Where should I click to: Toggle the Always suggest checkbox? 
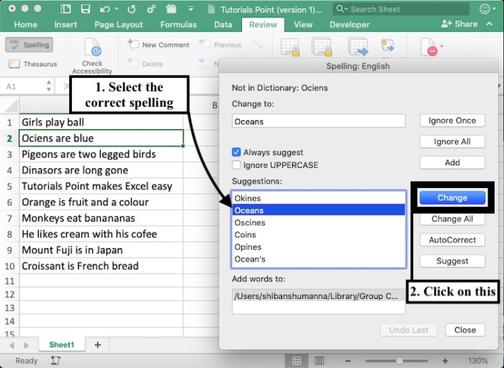(236, 152)
